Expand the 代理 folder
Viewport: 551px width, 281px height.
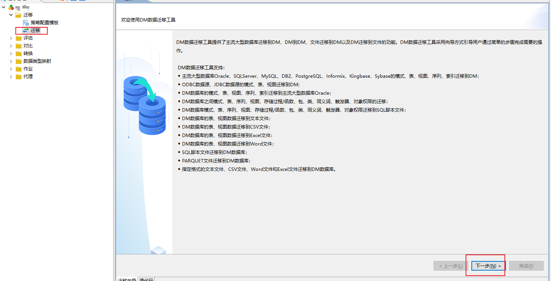pyautogui.click(x=11, y=77)
